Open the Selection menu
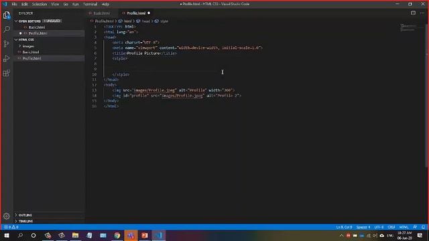 point(40,4)
